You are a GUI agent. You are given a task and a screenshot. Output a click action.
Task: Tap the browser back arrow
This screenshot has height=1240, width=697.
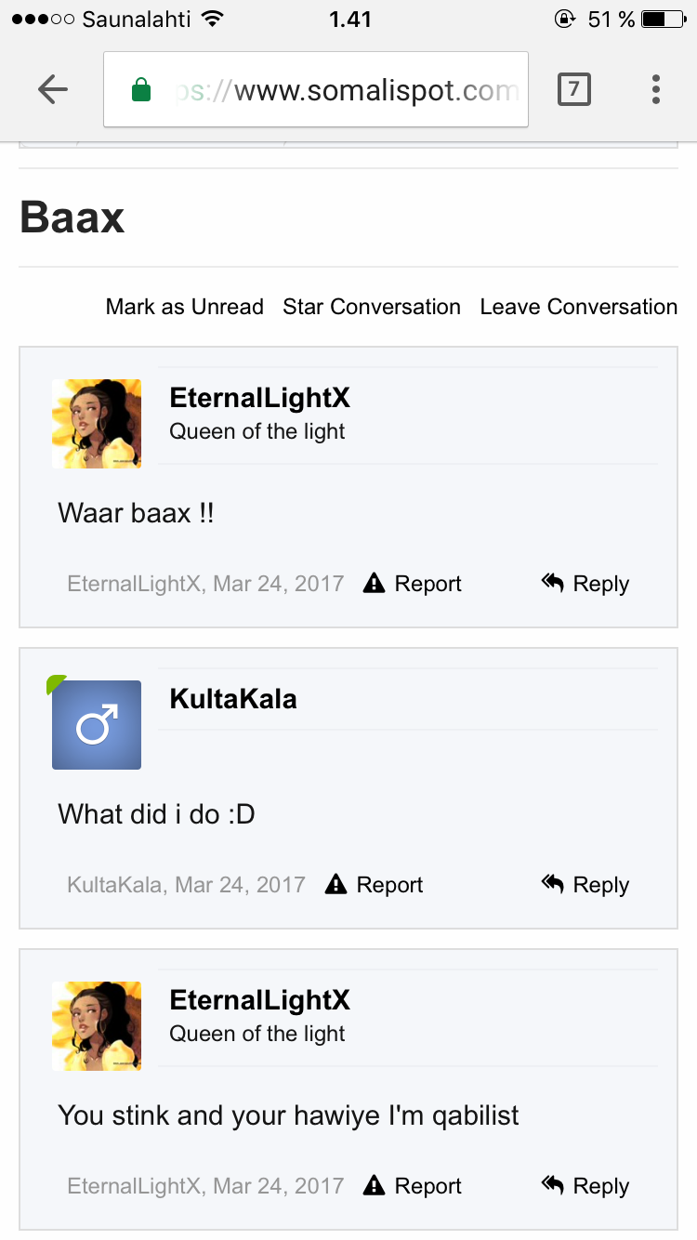[x=53, y=89]
